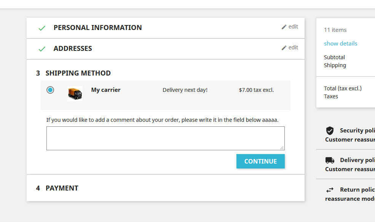Click the pencil icon in Personal Information row
375x222 pixels.
click(284, 27)
